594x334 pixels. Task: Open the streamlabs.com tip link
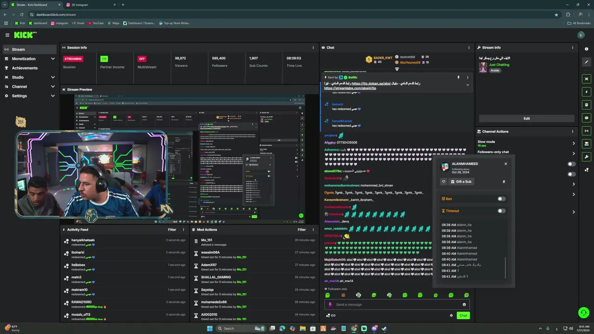[350, 88]
